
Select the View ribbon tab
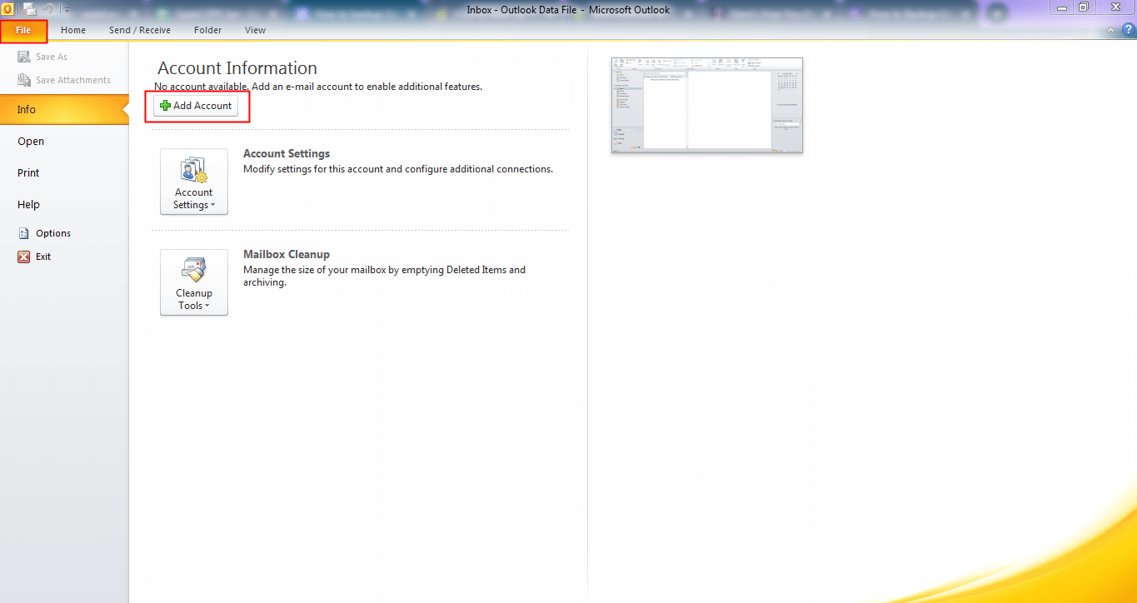click(256, 30)
